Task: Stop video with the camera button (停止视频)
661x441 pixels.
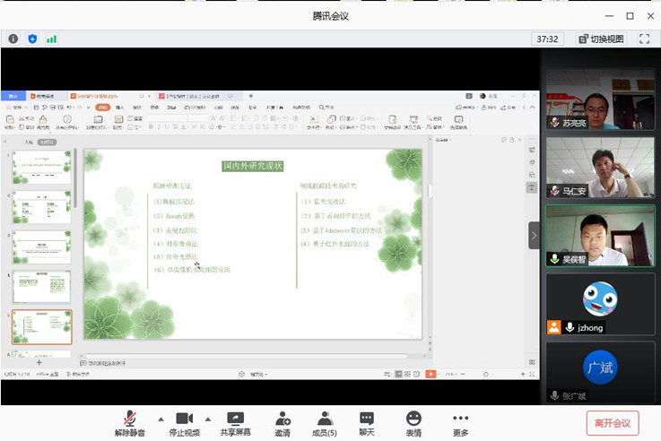Action: coord(184,422)
